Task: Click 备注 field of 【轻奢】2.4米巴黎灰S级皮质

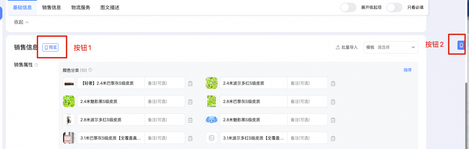Action: tap(165, 83)
